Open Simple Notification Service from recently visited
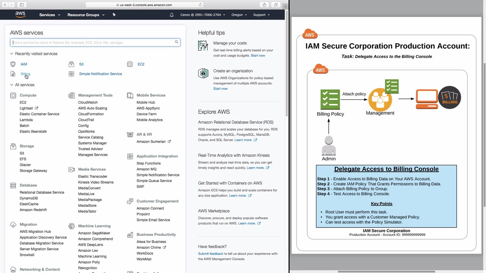 coord(101,74)
